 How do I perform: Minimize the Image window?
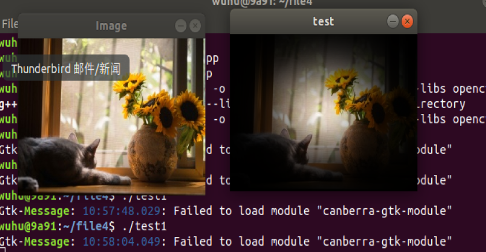(x=181, y=26)
